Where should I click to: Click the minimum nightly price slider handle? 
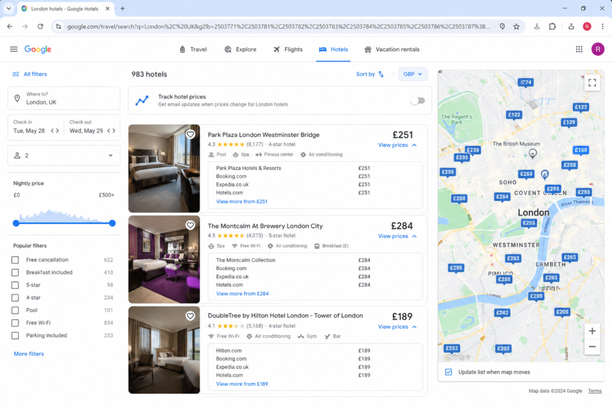tap(16, 223)
